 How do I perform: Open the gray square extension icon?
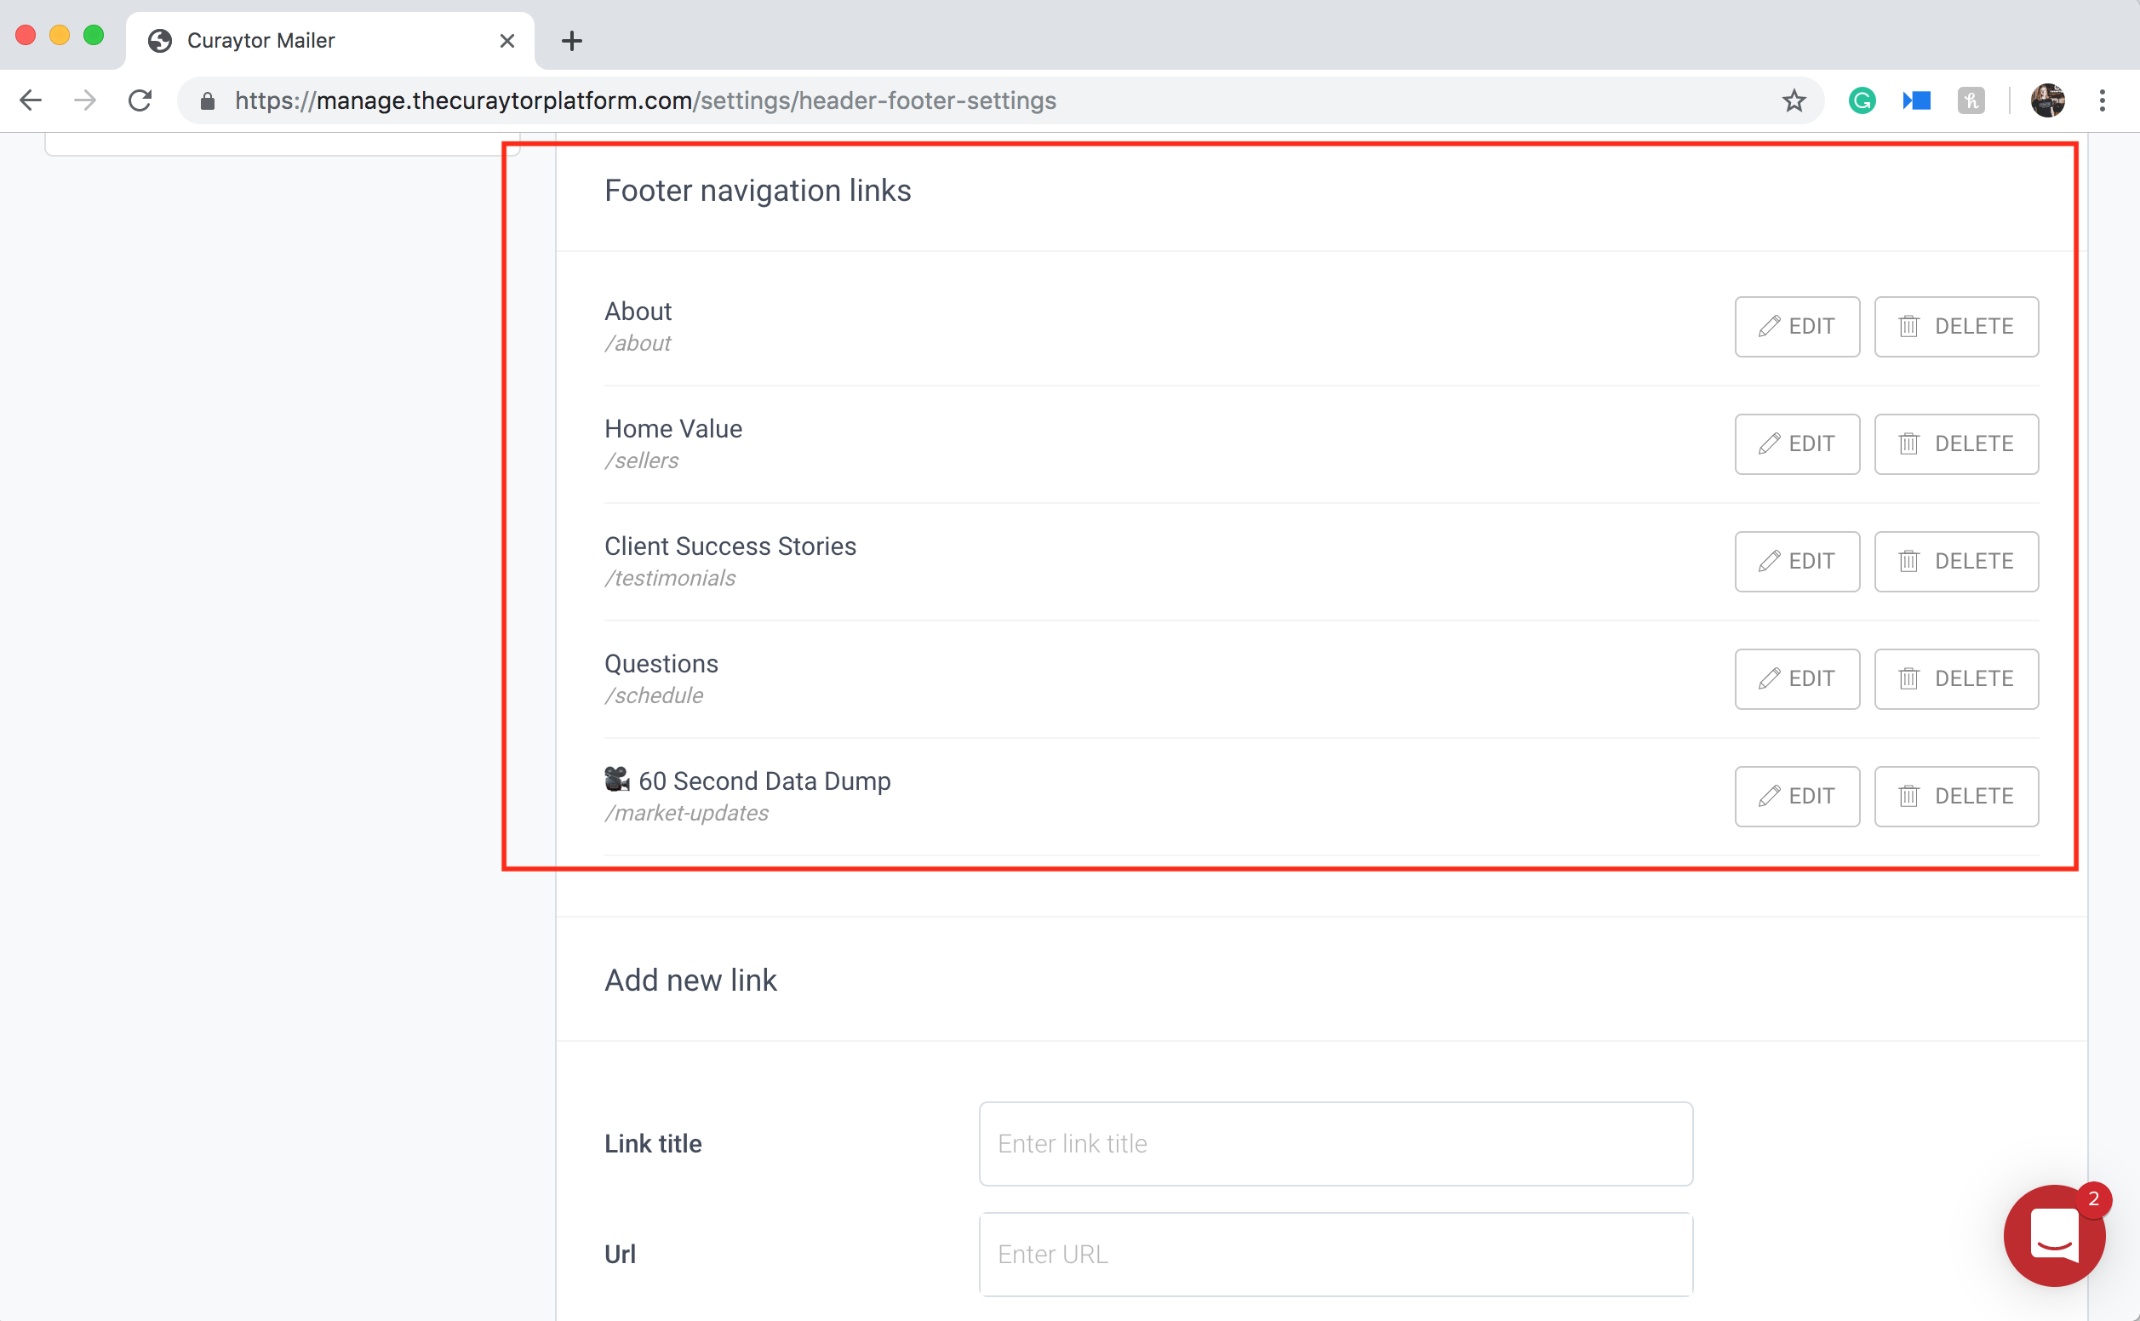(x=1971, y=100)
